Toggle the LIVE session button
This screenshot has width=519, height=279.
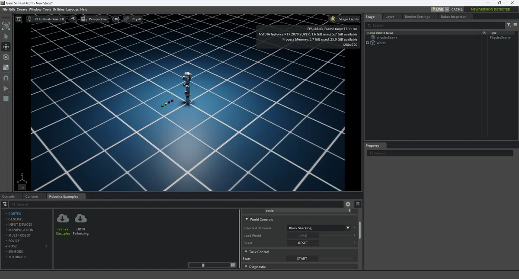(x=438, y=9)
